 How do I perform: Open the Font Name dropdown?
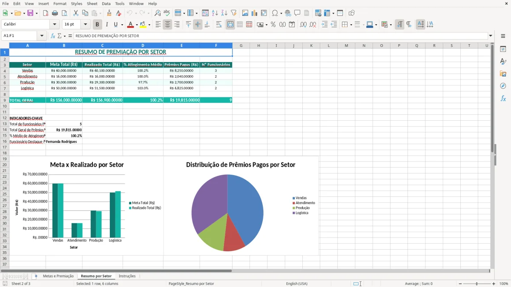(54, 25)
